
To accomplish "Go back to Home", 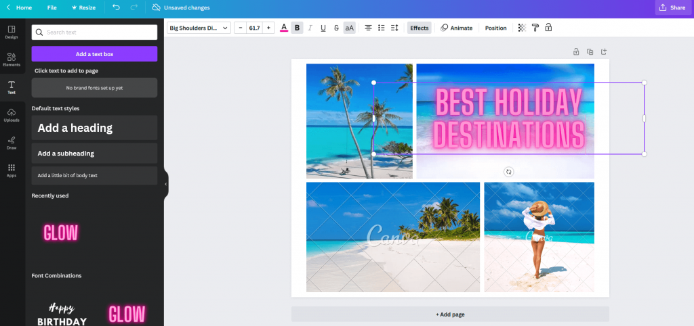I will tap(19, 7).
